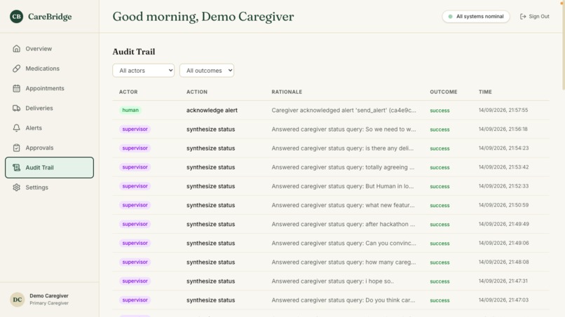Click success outcome in 21:53:42 row

tap(440, 167)
